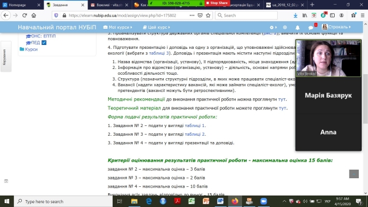Open таблиці 2 link
The height and width of the screenshot is (207, 368).
[194, 134]
